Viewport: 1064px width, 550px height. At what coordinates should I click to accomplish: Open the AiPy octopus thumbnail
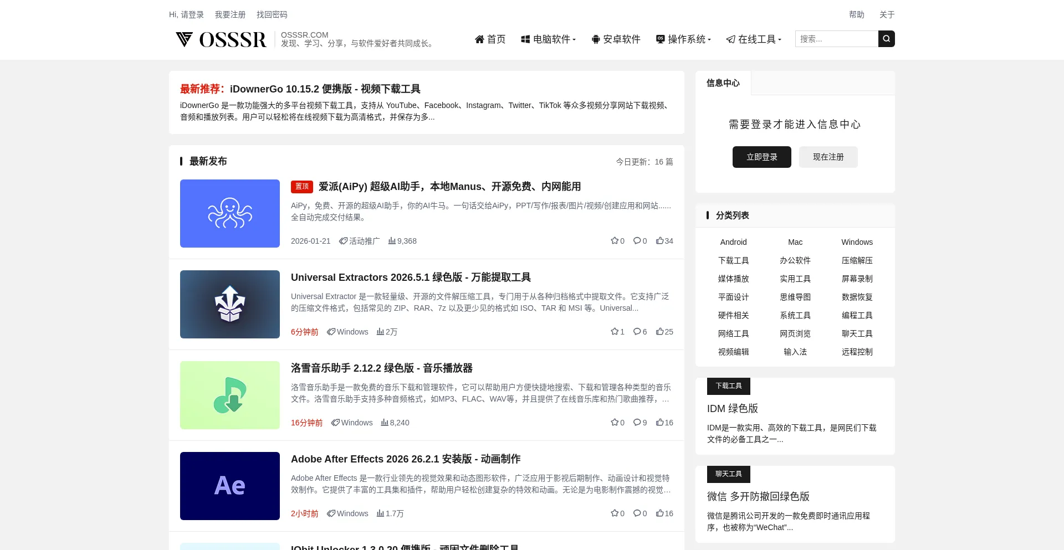230,214
